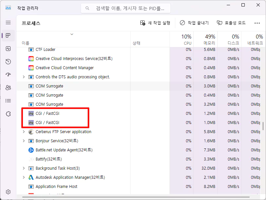
Task: Open the more options ellipsis menu
Action: click(257, 23)
